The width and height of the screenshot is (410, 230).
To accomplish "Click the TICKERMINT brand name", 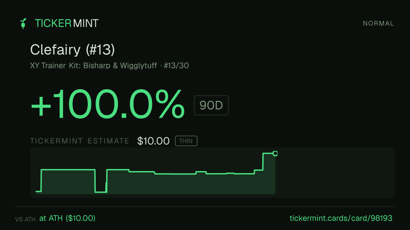I will pos(67,23).
